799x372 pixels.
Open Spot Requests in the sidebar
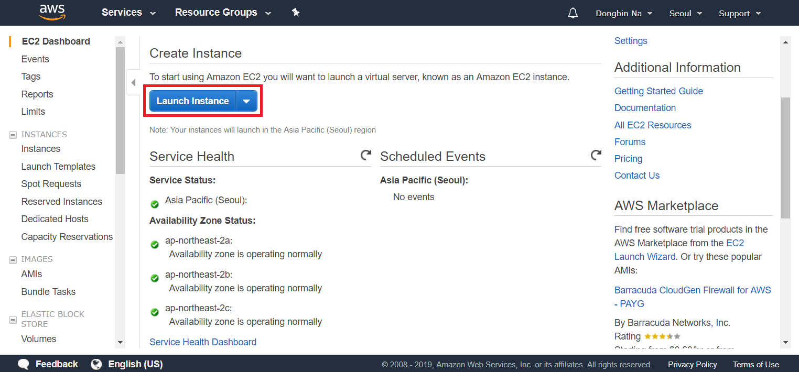pyautogui.click(x=51, y=184)
